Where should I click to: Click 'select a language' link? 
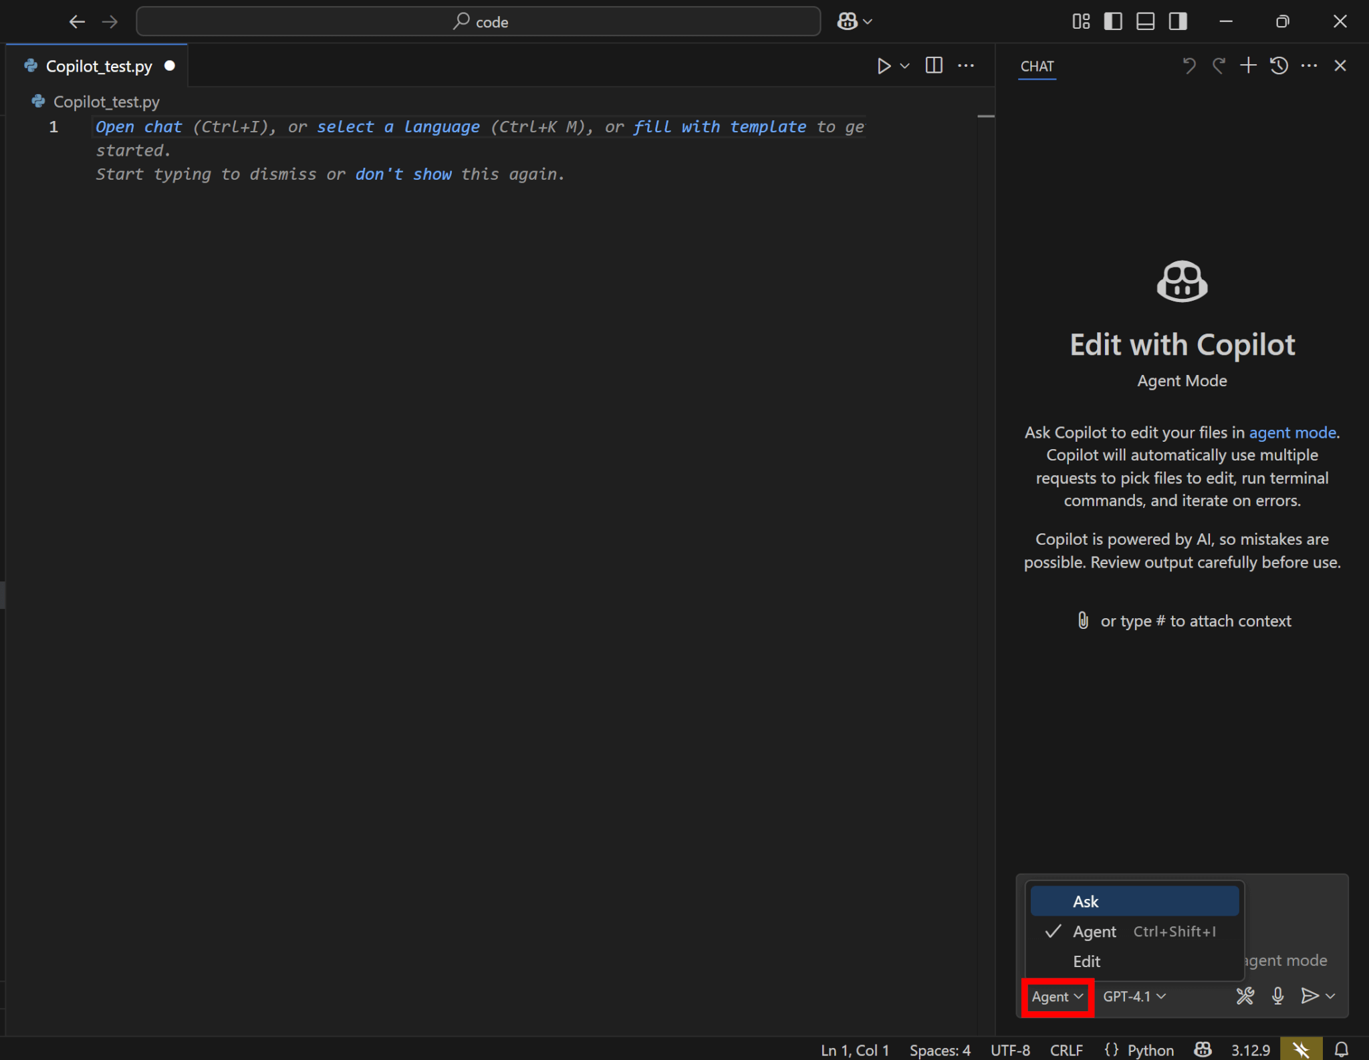coord(398,127)
